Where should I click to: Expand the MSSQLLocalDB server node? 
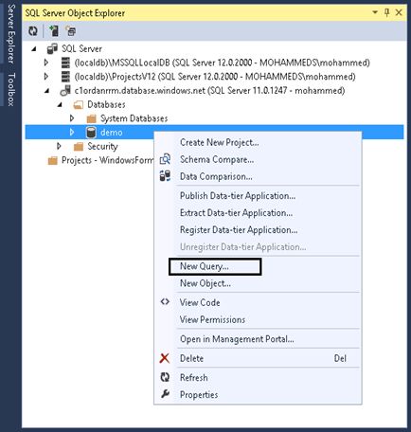pyautogui.click(x=46, y=63)
